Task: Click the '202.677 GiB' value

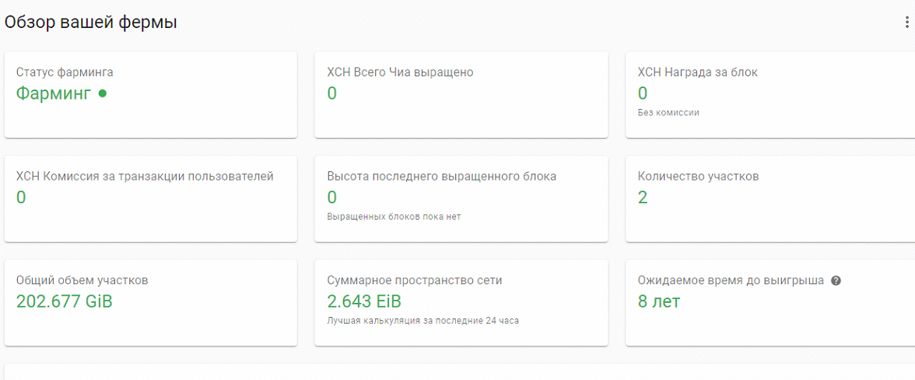Action: (64, 301)
